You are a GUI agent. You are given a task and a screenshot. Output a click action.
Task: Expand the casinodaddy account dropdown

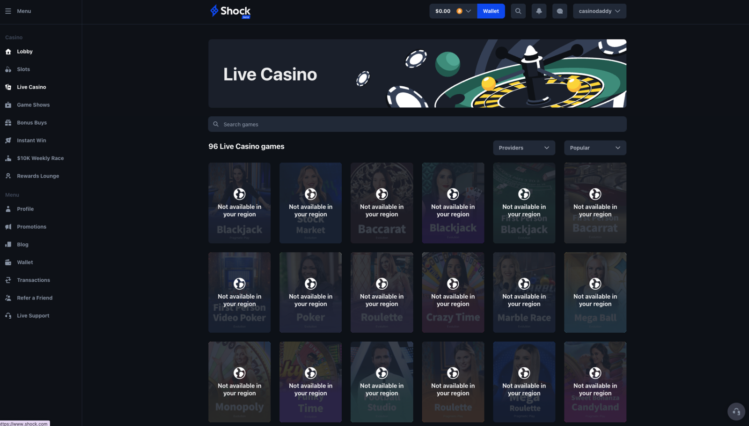coord(600,11)
